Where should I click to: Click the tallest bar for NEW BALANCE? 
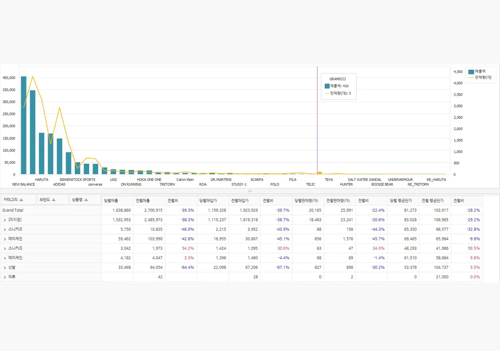pos(24,125)
